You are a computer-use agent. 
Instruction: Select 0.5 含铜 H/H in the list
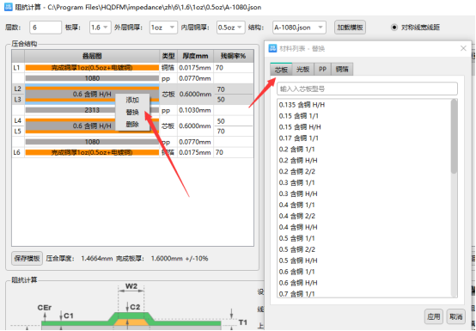[363, 261]
